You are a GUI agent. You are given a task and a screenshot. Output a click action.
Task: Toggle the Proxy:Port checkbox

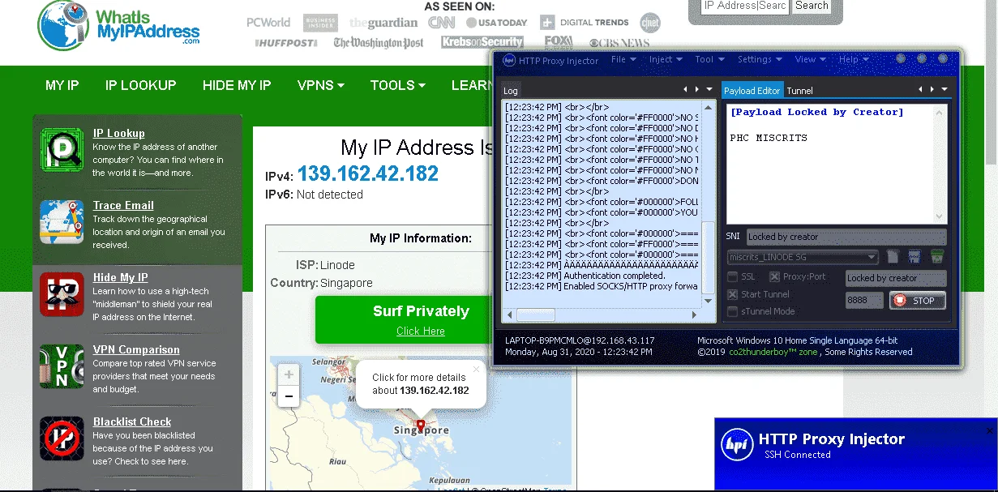774,277
